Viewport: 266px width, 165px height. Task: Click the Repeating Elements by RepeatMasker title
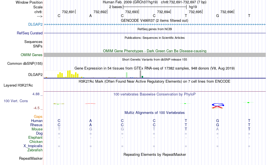(155, 154)
